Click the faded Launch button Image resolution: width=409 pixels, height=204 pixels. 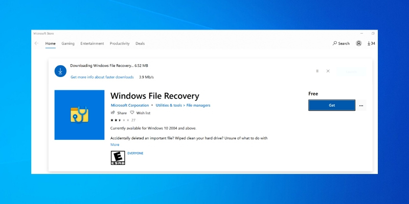pyautogui.click(x=351, y=71)
